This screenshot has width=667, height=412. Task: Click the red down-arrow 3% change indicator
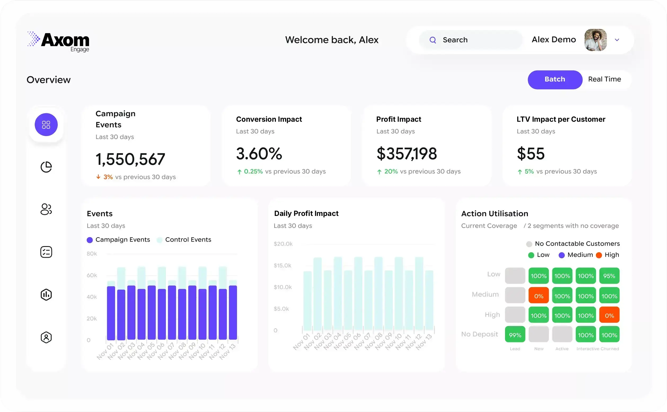[104, 177]
